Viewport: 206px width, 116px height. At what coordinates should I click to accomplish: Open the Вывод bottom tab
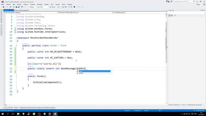pos(16,107)
